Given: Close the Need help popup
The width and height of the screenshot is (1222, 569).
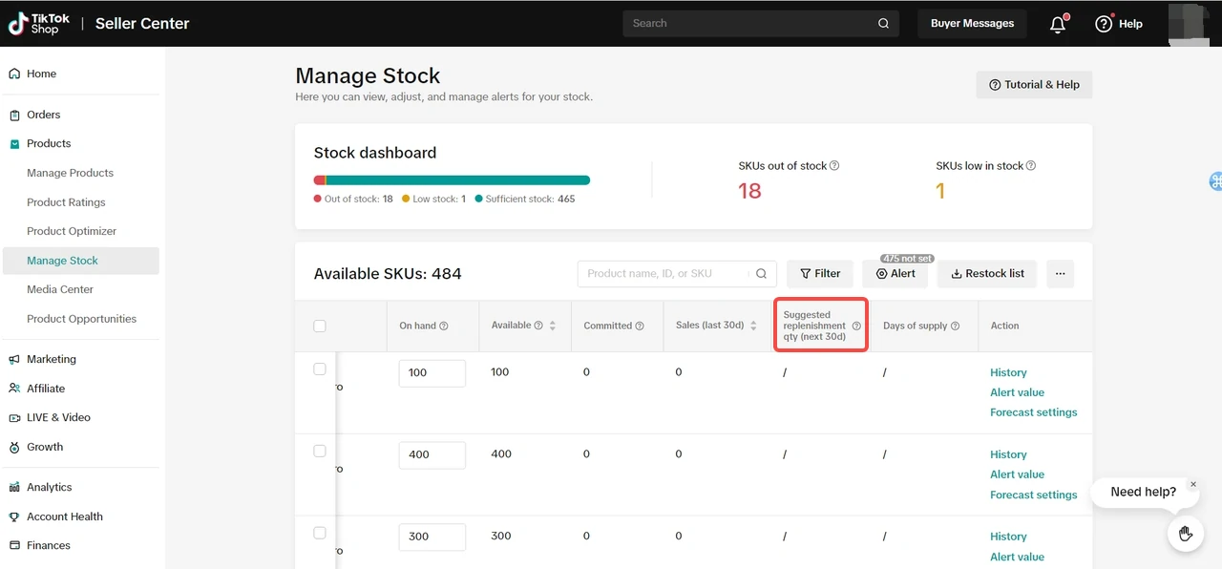Looking at the screenshot, I should (x=1192, y=485).
